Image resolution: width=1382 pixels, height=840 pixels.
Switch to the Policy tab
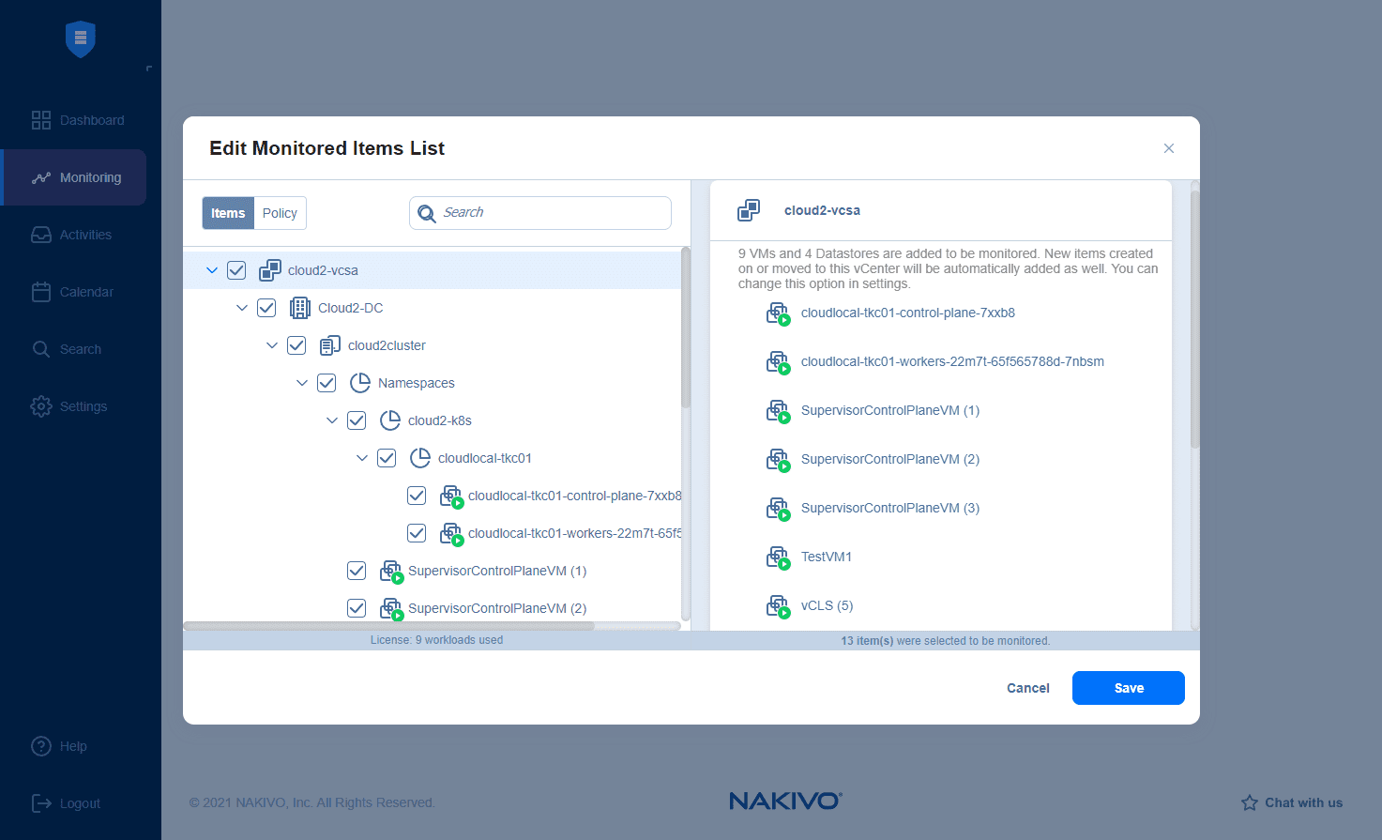280,213
